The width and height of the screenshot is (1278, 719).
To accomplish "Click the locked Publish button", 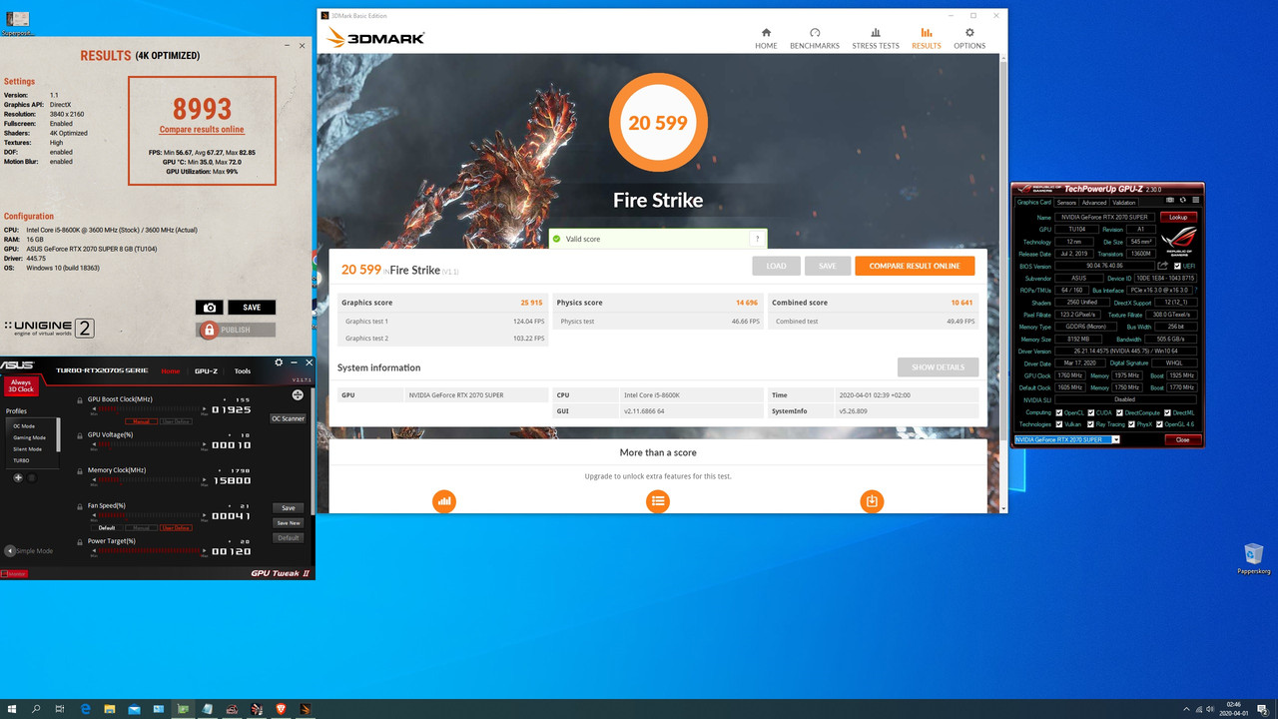I will point(236,330).
